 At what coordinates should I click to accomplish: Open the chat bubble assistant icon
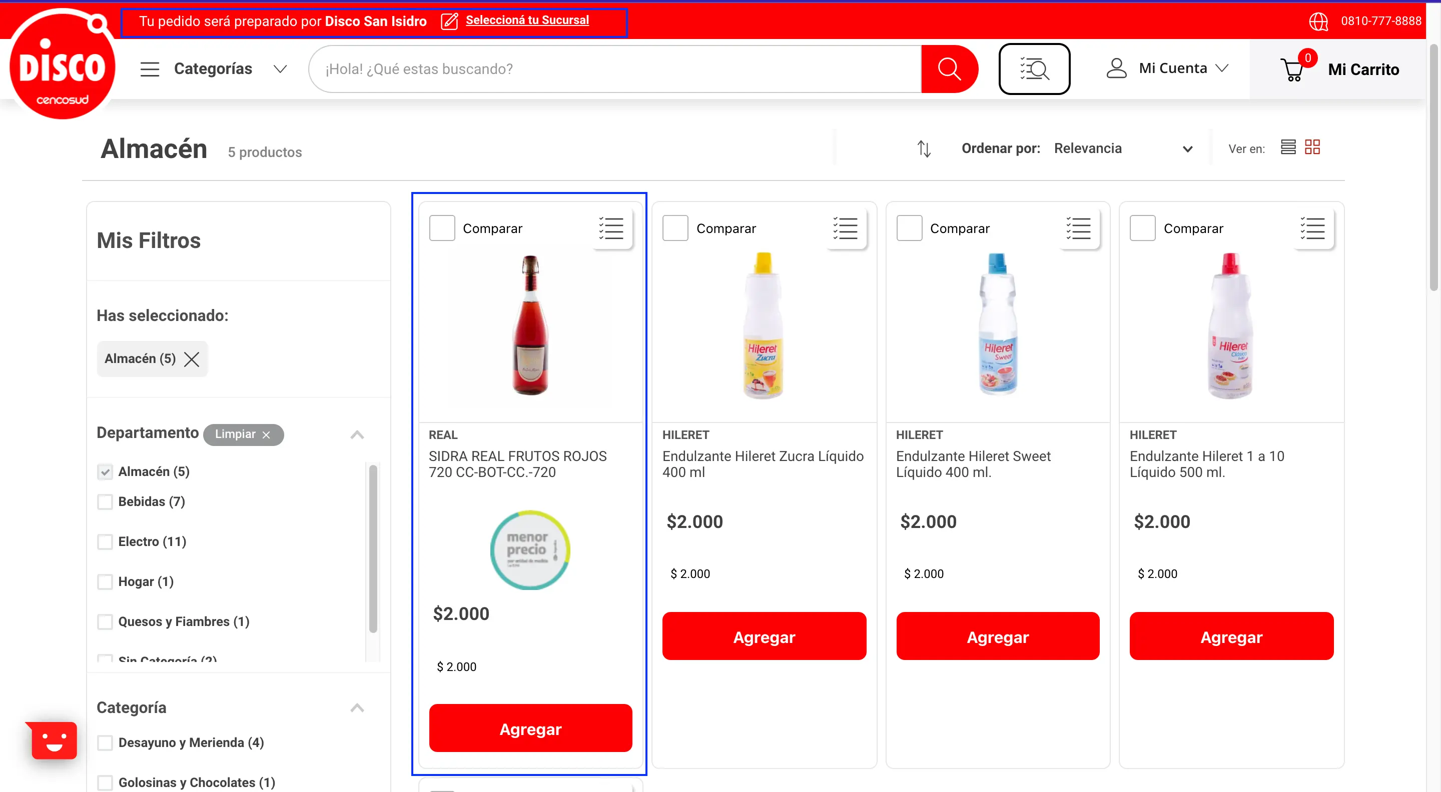52,740
